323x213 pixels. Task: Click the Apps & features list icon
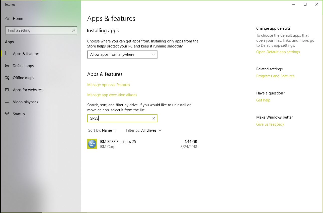[7, 54]
